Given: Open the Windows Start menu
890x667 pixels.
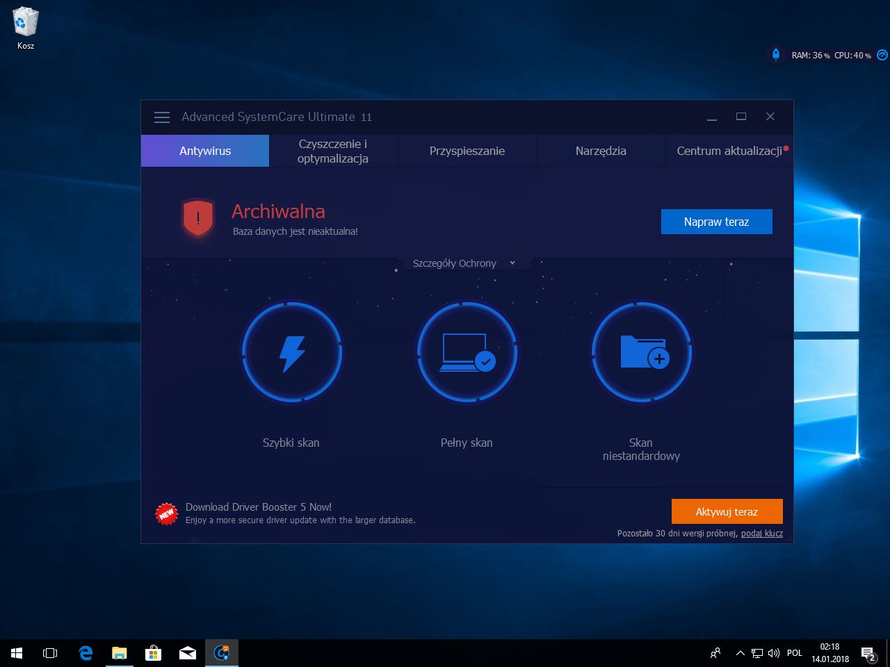Looking at the screenshot, I should coord(17,653).
